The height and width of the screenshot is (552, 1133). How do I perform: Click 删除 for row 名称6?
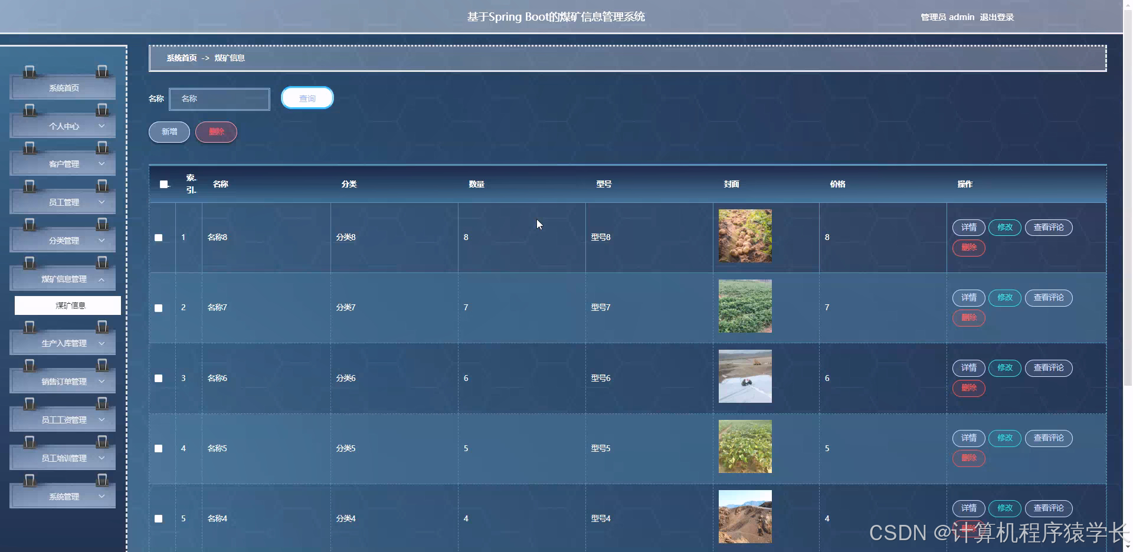[969, 388]
